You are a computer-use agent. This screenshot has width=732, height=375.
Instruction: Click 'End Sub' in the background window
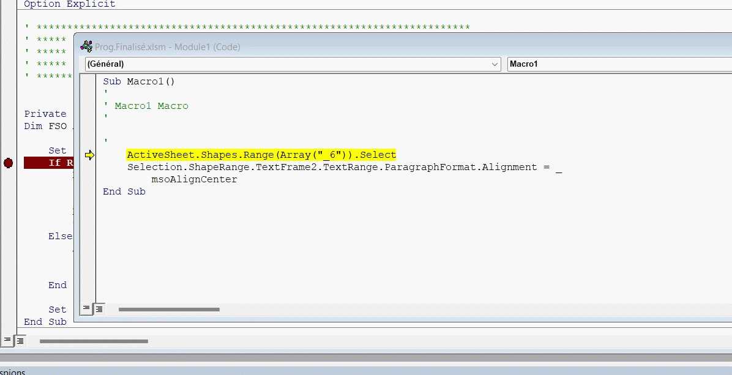45,322
